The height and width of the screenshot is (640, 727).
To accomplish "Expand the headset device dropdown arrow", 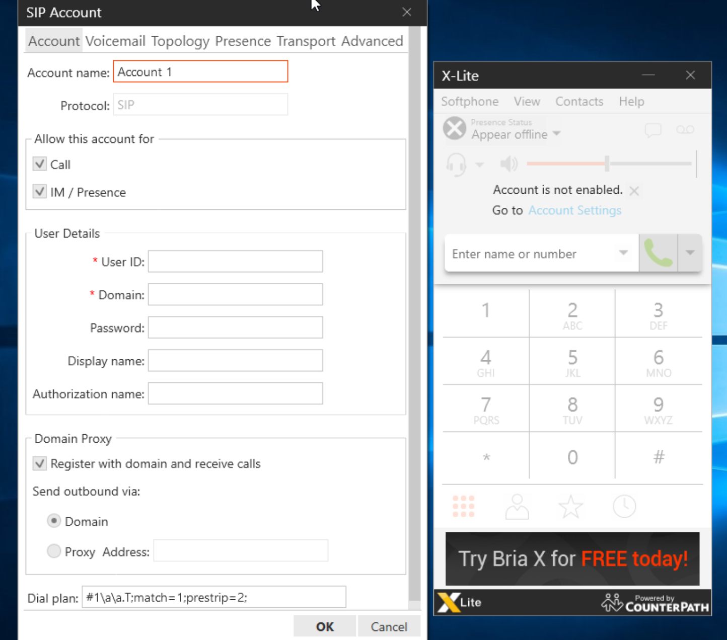I will [x=479, y=165].
